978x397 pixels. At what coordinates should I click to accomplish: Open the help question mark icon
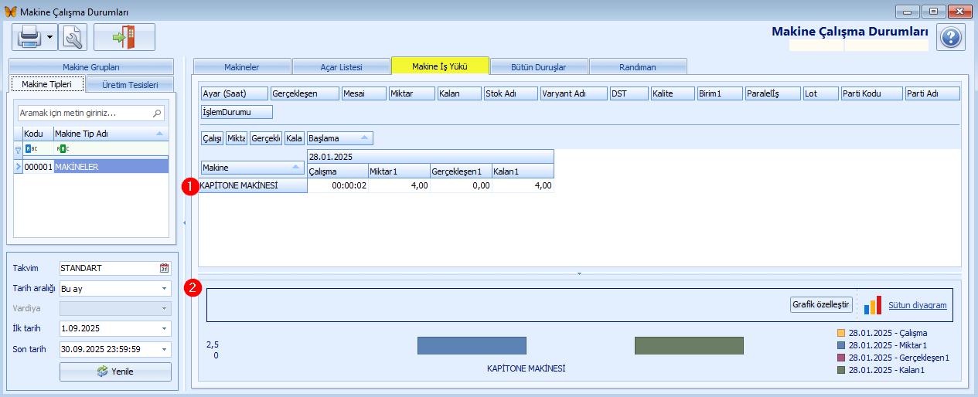point(950,37)
